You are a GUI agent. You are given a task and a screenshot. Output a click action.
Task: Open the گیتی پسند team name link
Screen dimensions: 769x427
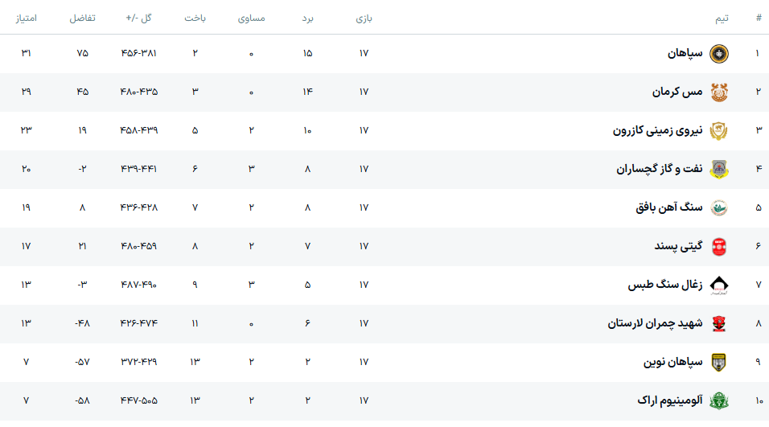click(x=678, y=246)
